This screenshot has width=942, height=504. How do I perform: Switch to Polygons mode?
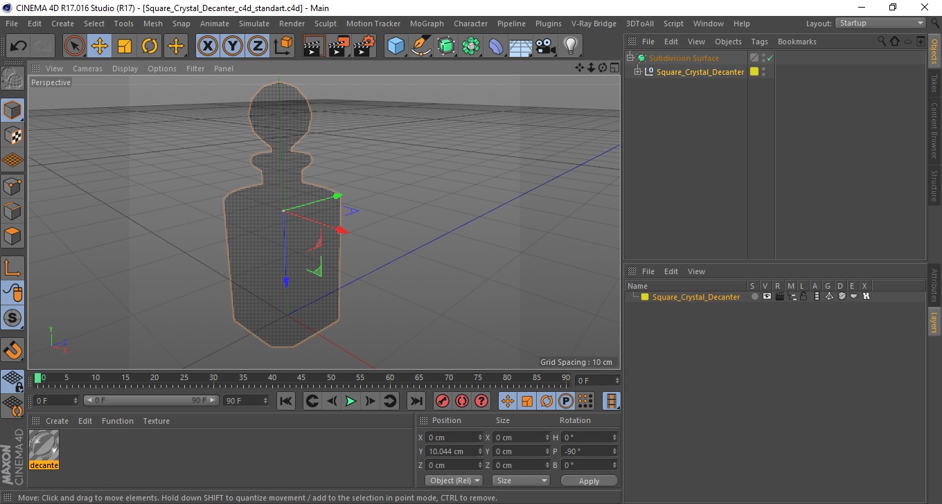[12, 236]
